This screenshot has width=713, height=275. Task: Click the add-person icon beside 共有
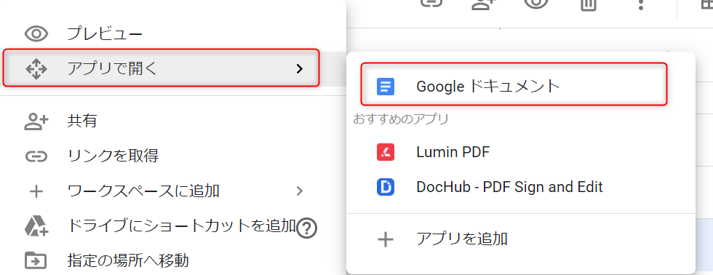click(36, 121)
